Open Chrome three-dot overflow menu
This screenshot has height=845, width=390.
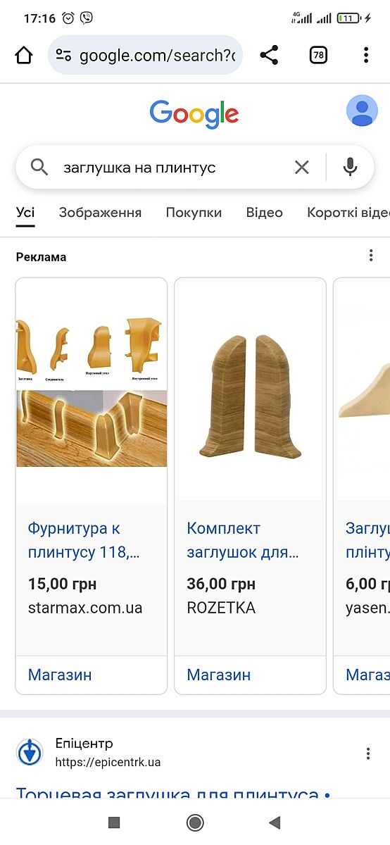366,55
